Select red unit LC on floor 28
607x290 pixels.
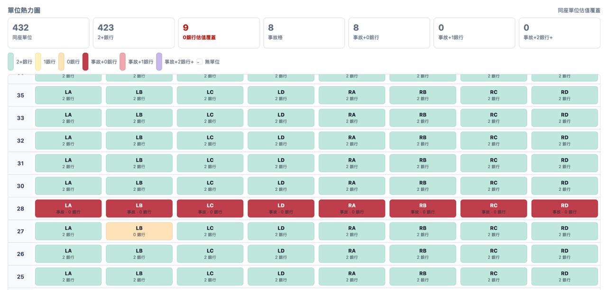210,208
